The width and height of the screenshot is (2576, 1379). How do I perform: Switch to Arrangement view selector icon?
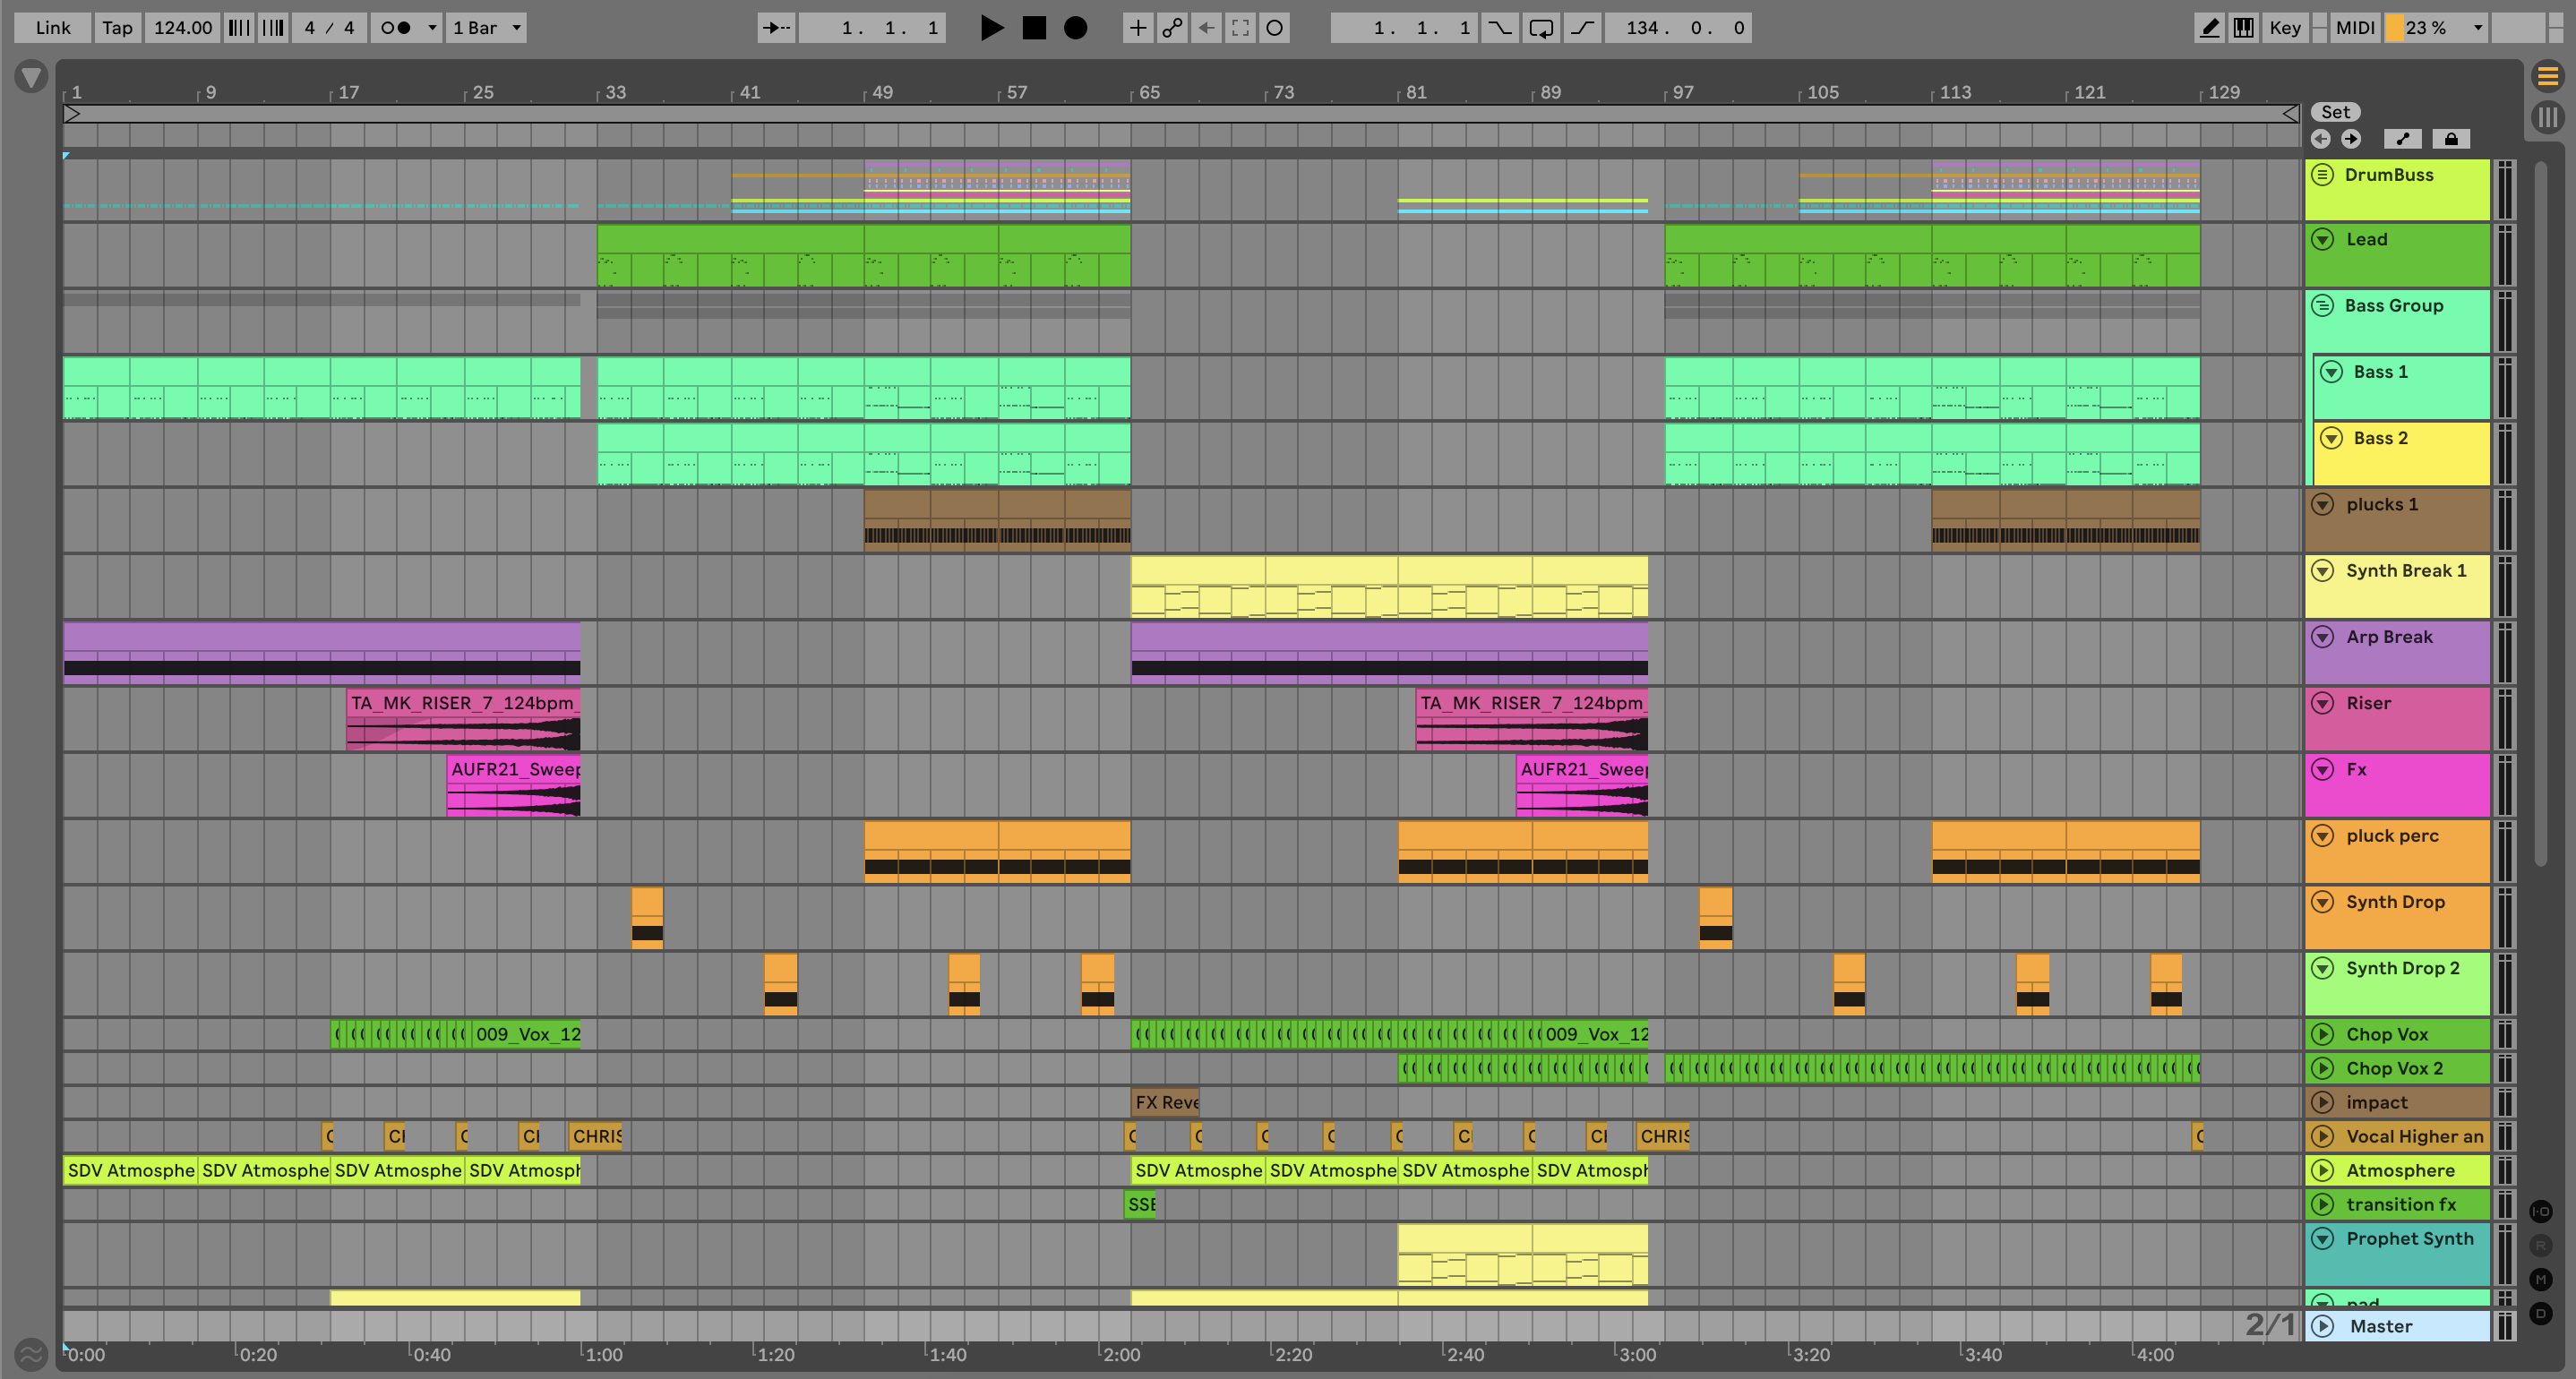pos(2548,76)
